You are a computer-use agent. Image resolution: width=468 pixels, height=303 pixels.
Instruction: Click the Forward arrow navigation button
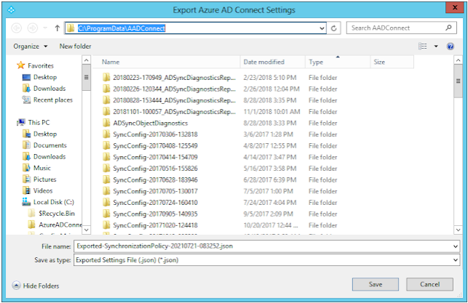[32, 28]
